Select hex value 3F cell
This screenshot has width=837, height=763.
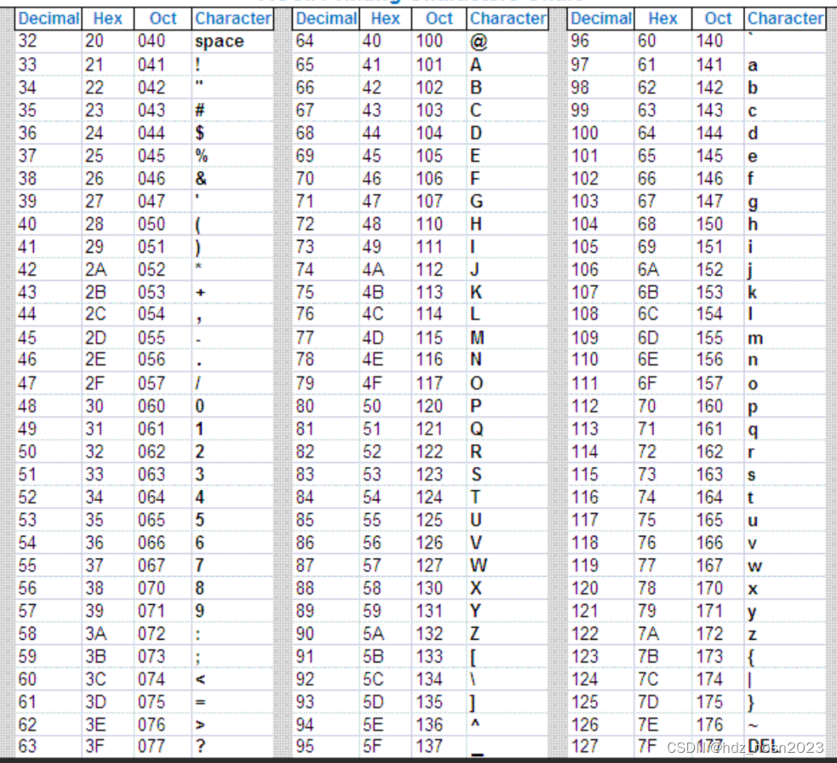pos(108,746)
